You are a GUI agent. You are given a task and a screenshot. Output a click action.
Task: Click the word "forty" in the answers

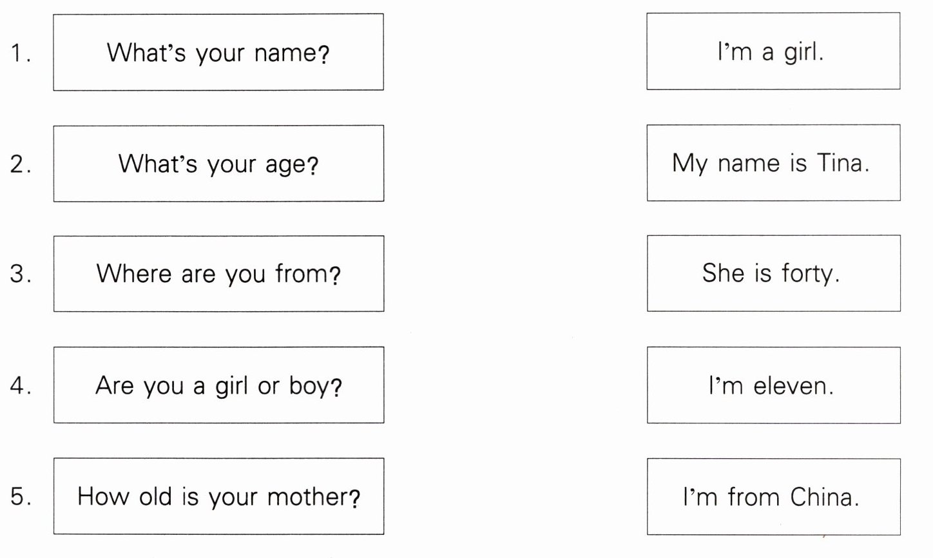pyautogui.click(x=808, y=273)
